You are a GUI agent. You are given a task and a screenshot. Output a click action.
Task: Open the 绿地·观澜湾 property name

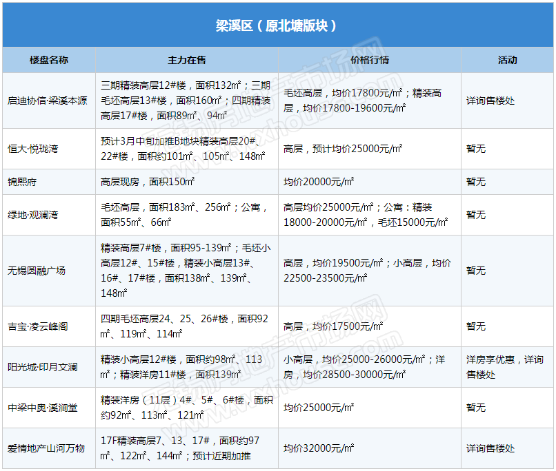[33, 215]
